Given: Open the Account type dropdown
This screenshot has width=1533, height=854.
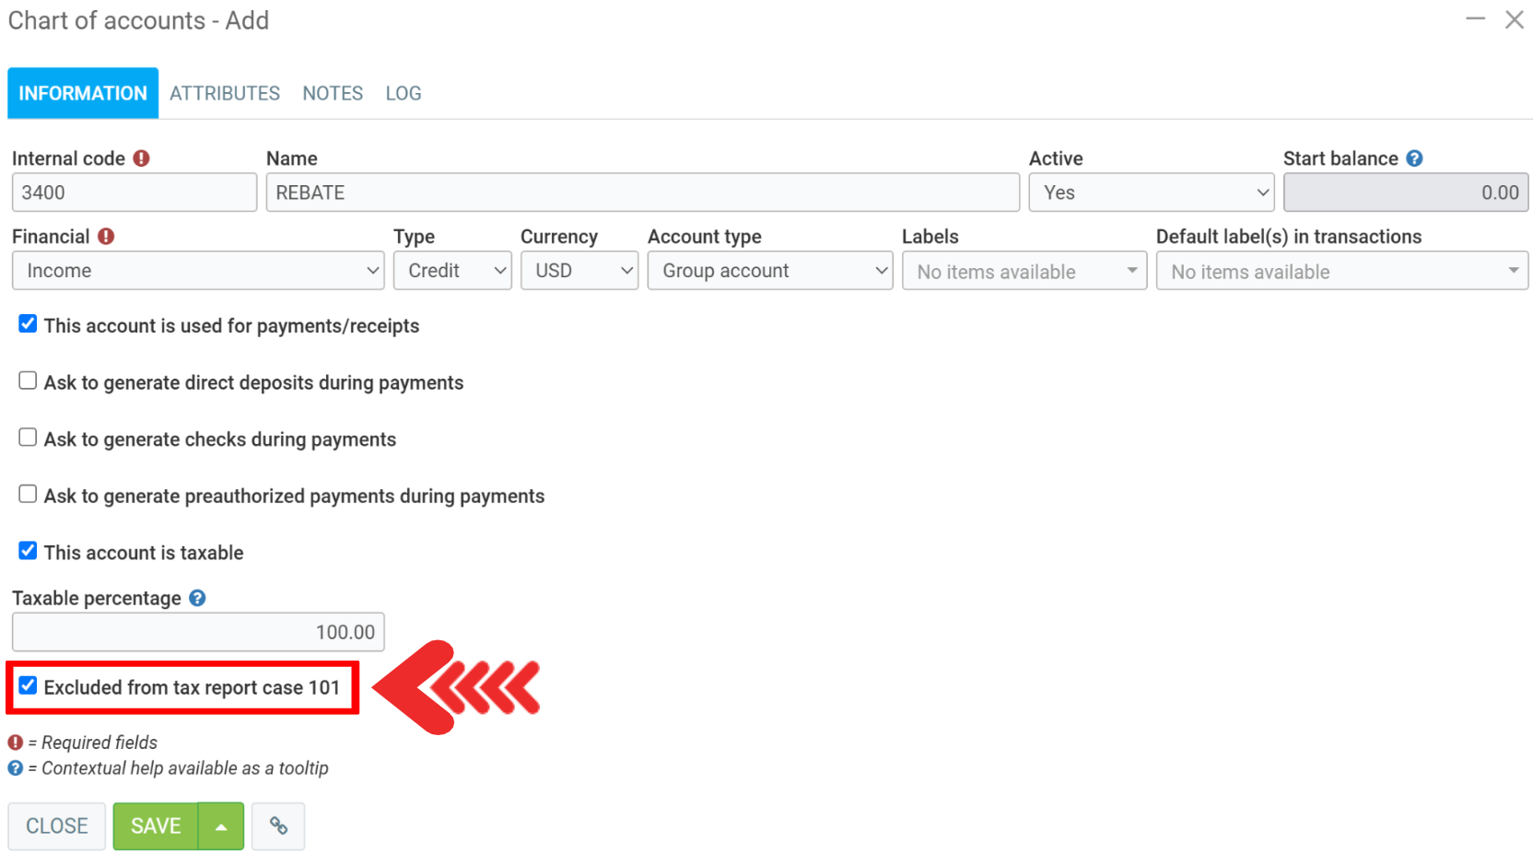Looking at the screenshot, I should click(x=769, y=271).
